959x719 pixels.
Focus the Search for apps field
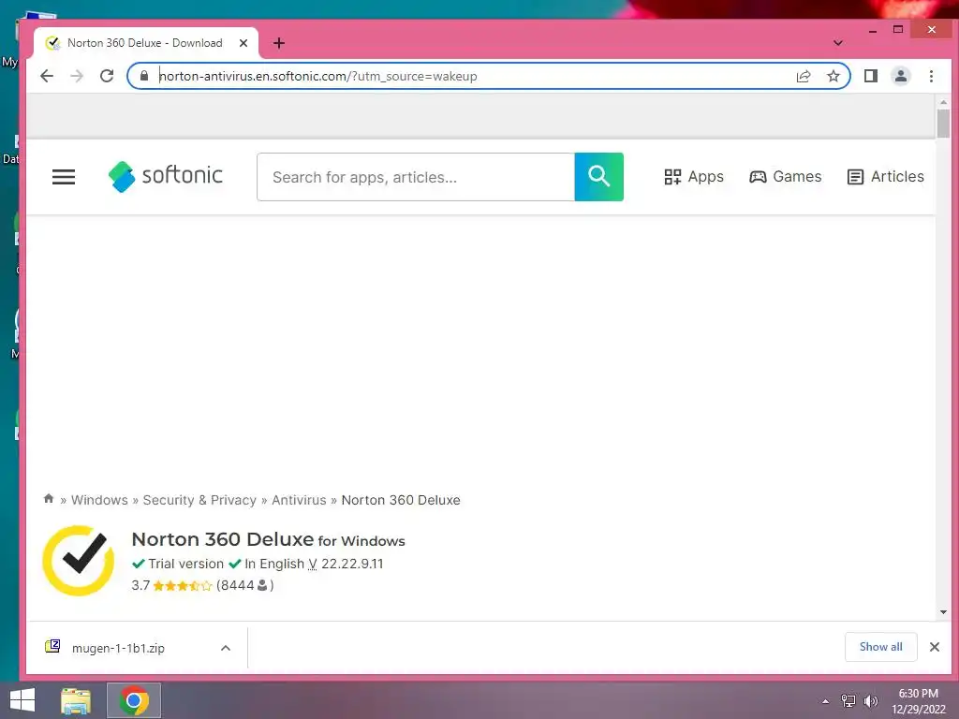416,177
